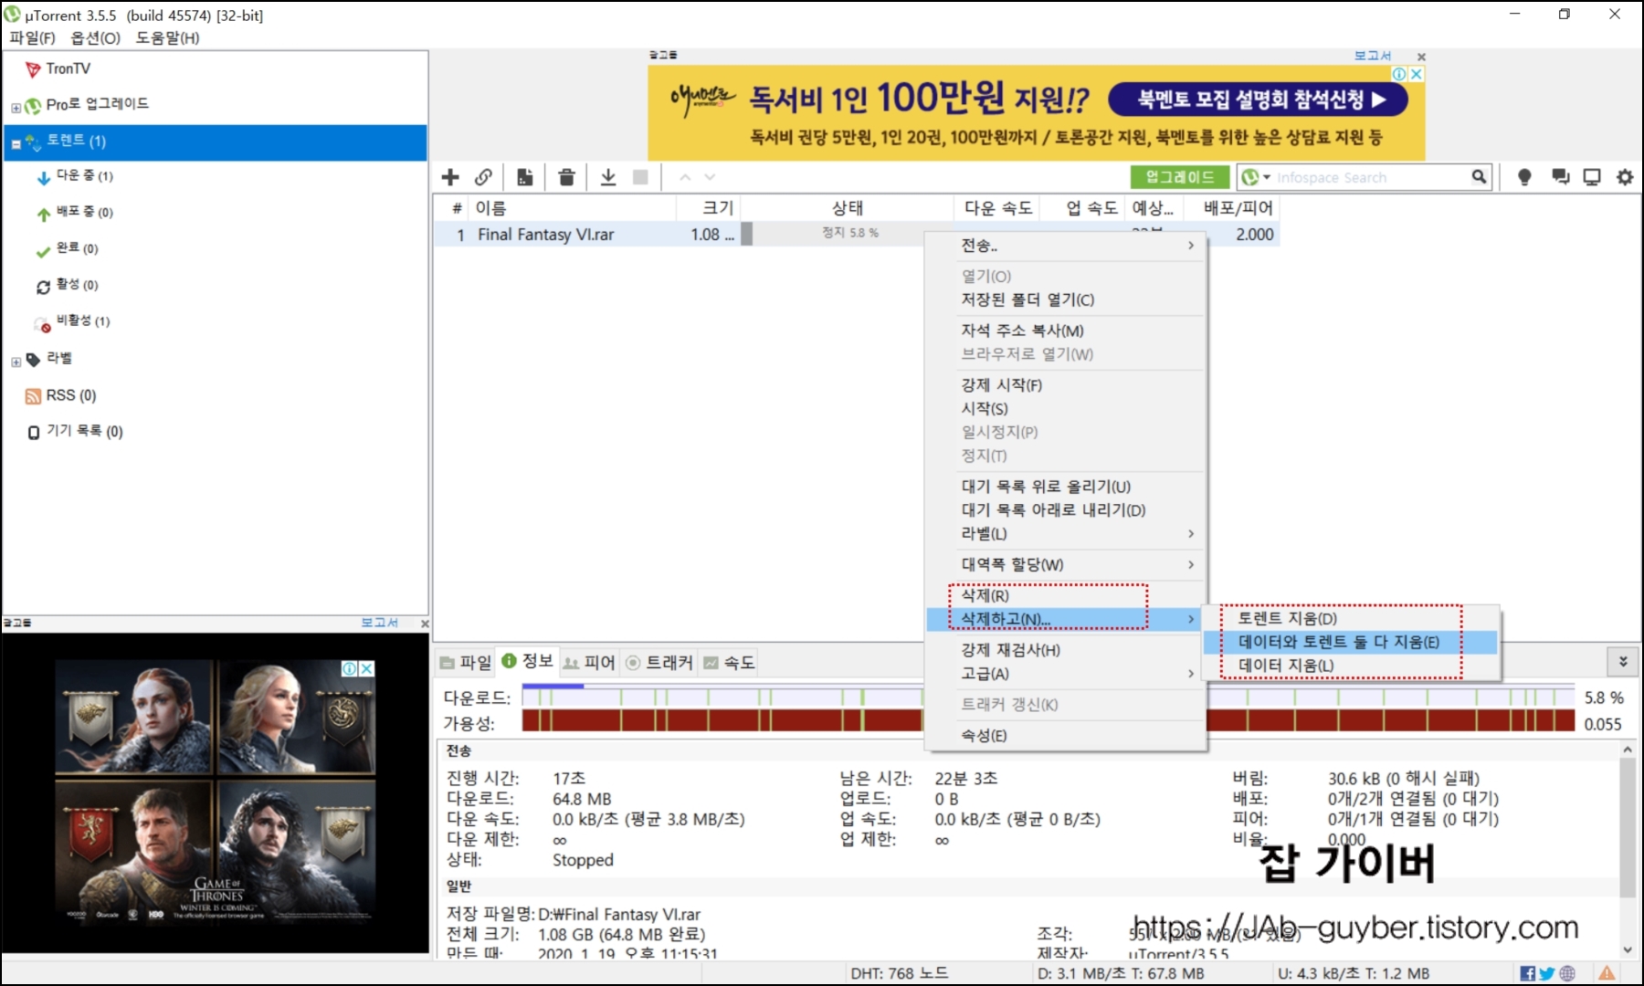
Task: Select 라벨 in the sidebar
Action: 58,359
